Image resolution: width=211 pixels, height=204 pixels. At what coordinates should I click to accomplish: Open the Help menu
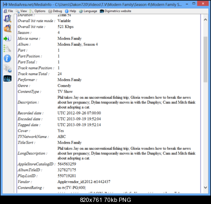pyautogui.click(x=71, y=11)
